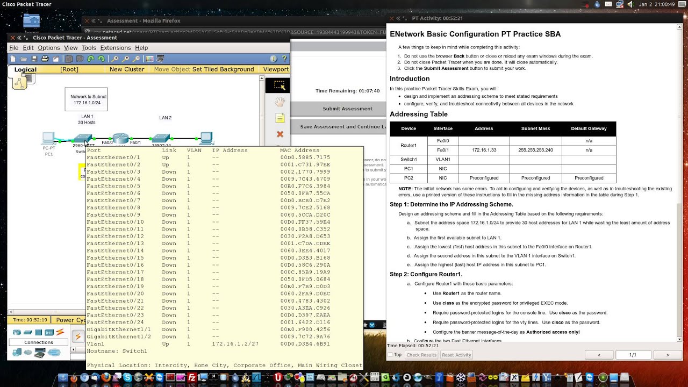Choose Hubs category in device box
688x387 pixels.
[x=38, y=332]
